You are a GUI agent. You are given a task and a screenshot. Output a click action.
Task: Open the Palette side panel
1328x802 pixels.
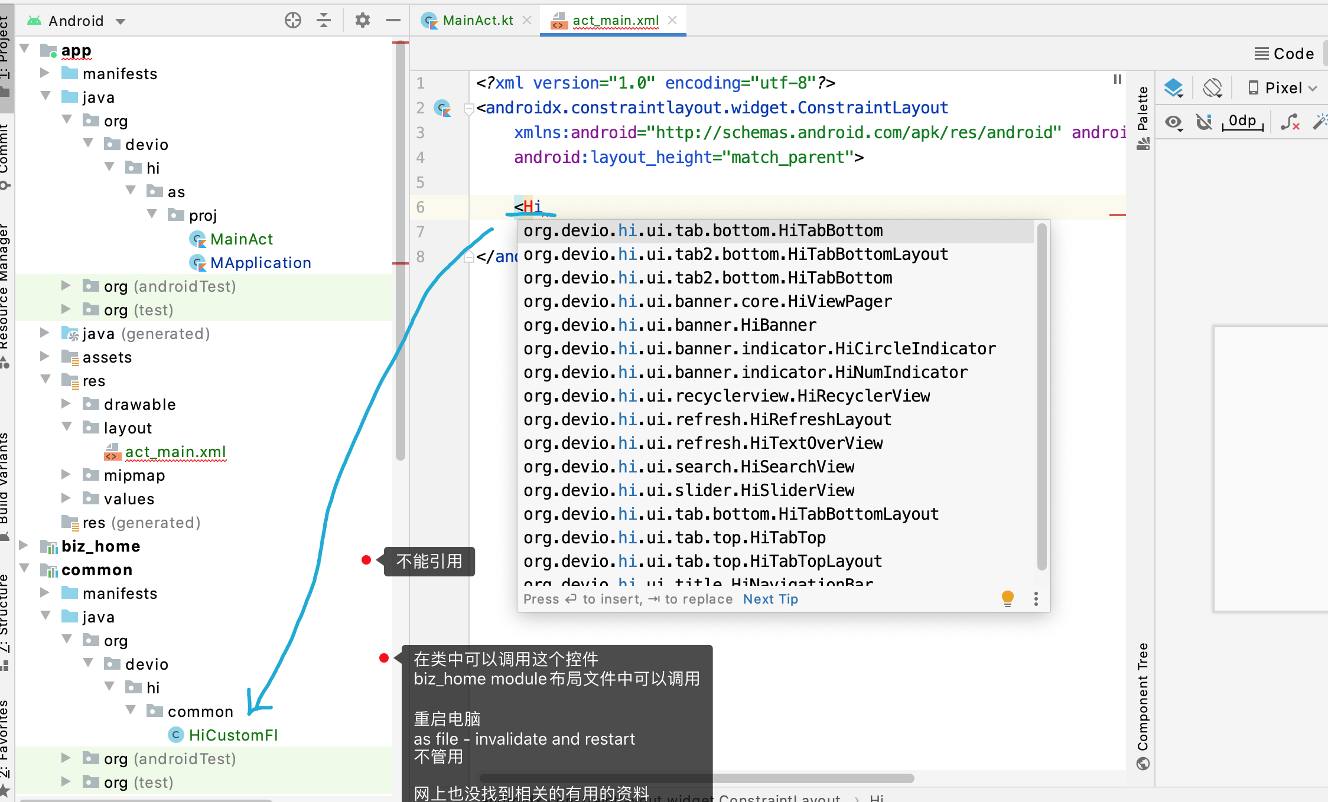pyautogui.click(x=1143, y=118)
